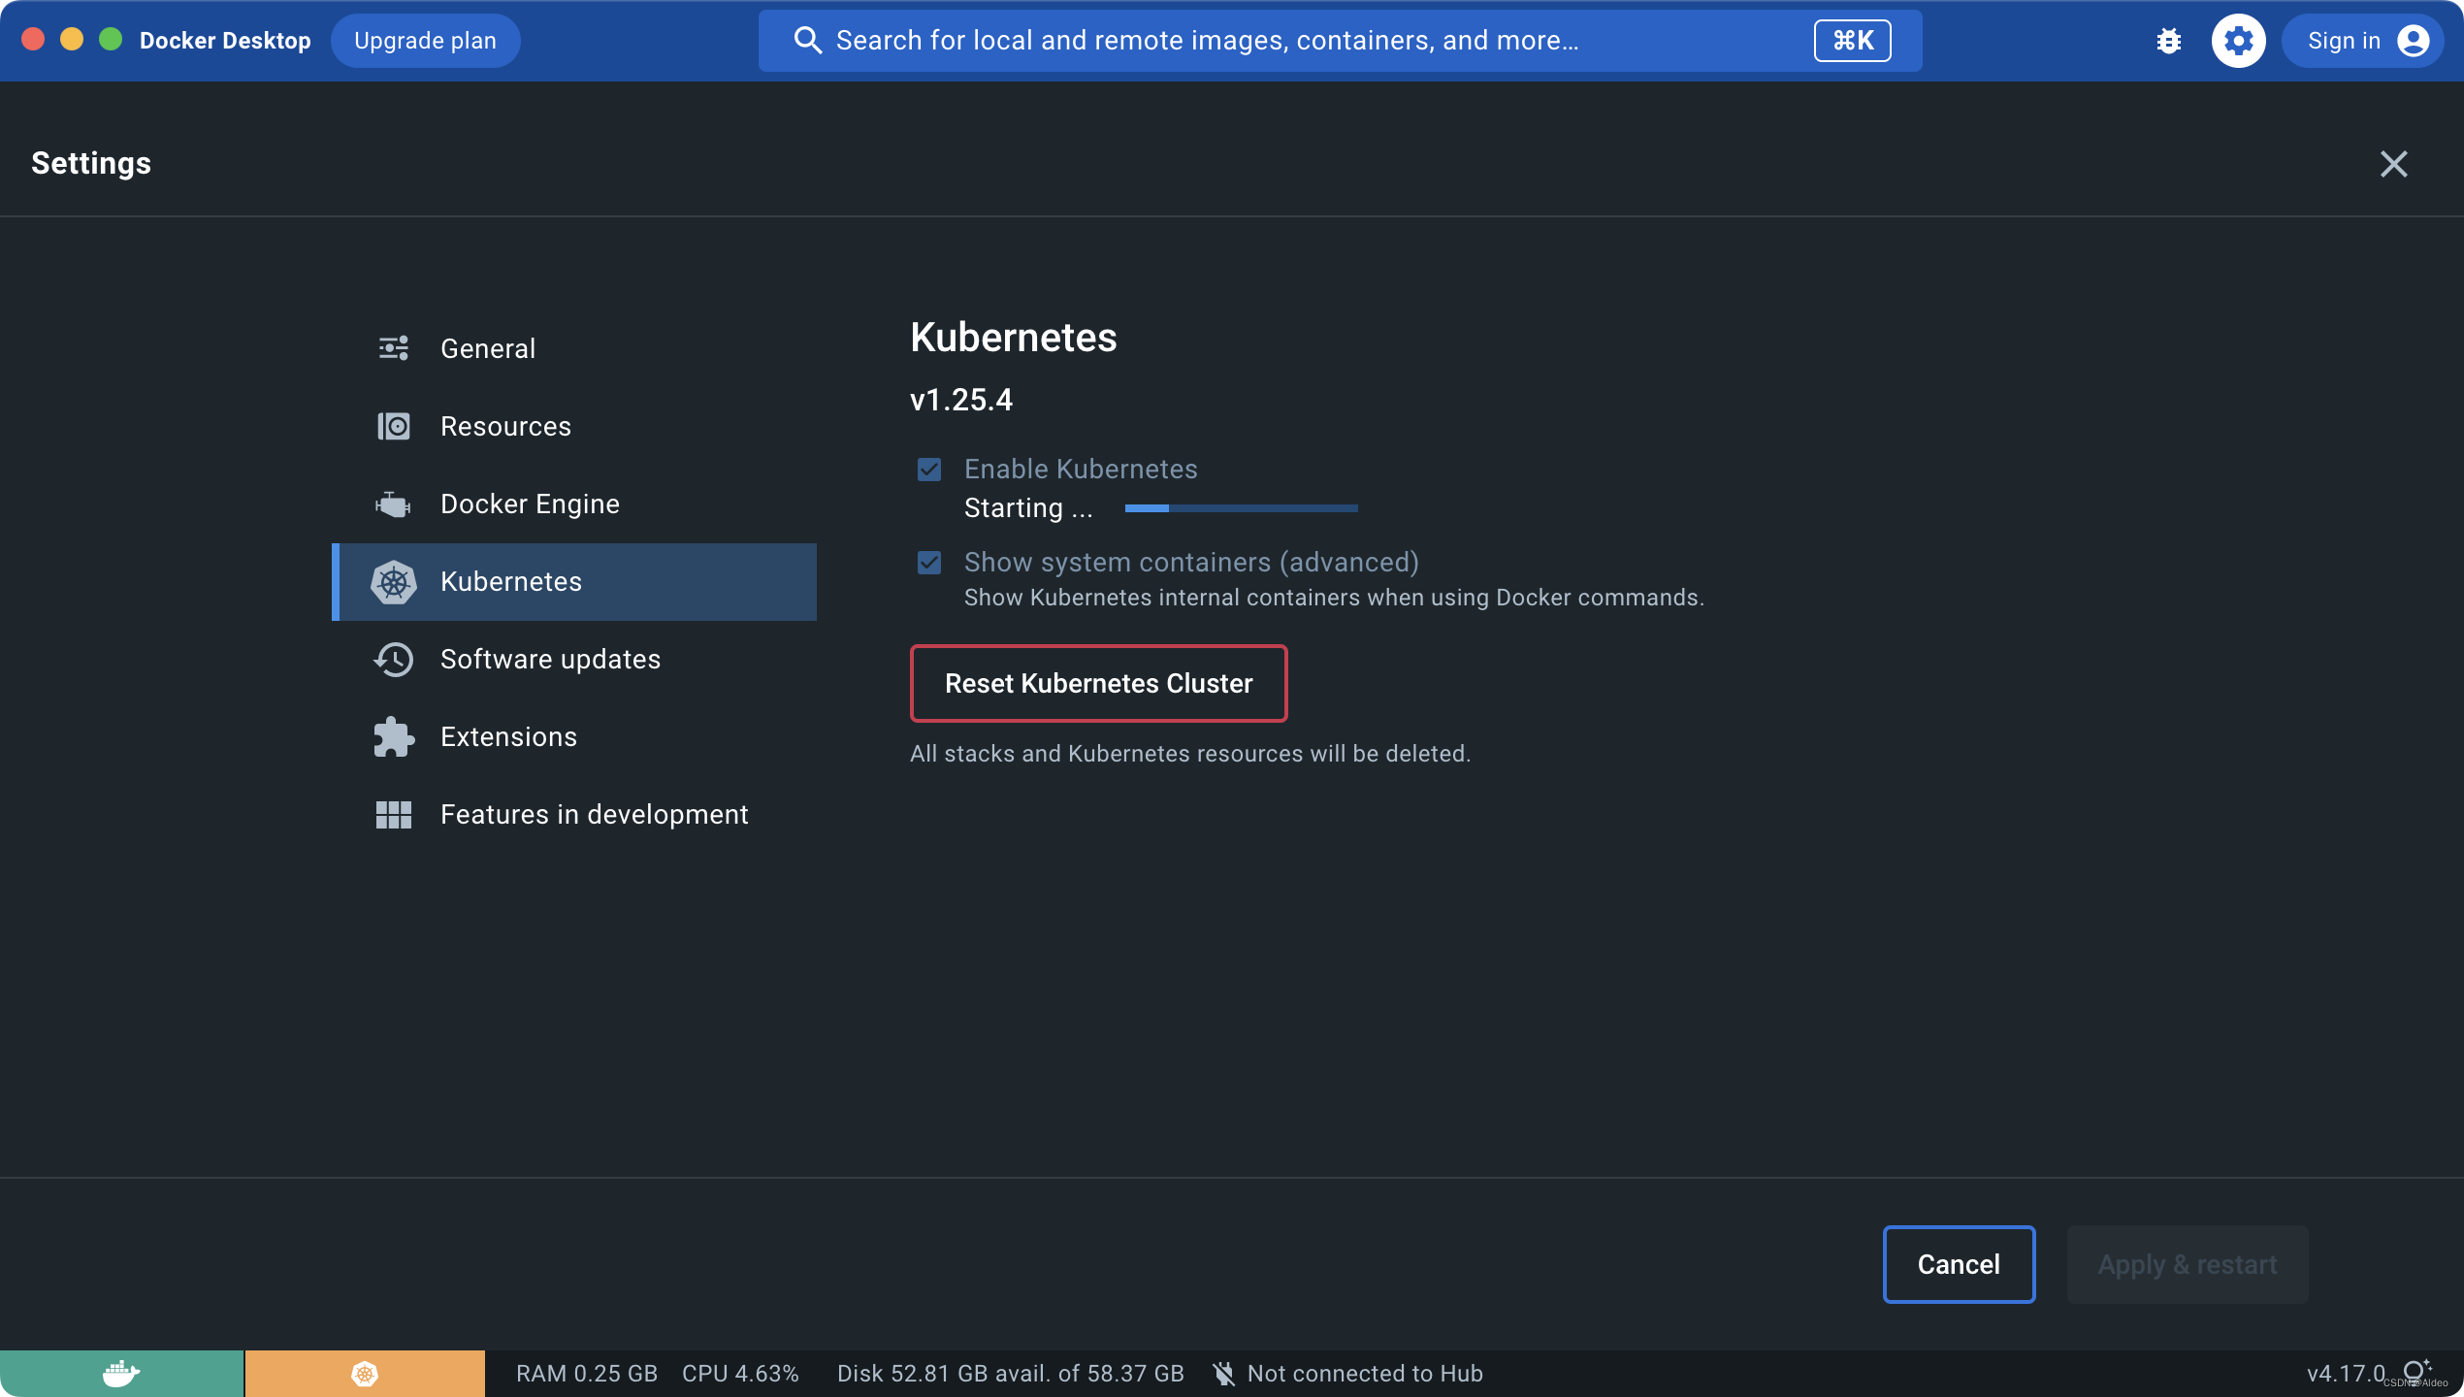Click the ⌘K shortcut badge
Image resolution: width=2464 pixels, height=1397 pixels.
(x=1852, y=41)
